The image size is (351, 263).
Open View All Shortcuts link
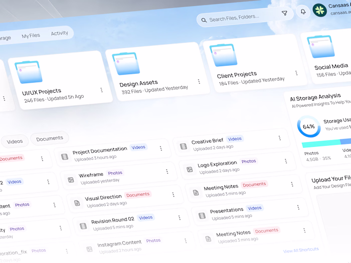pos(301,250)
